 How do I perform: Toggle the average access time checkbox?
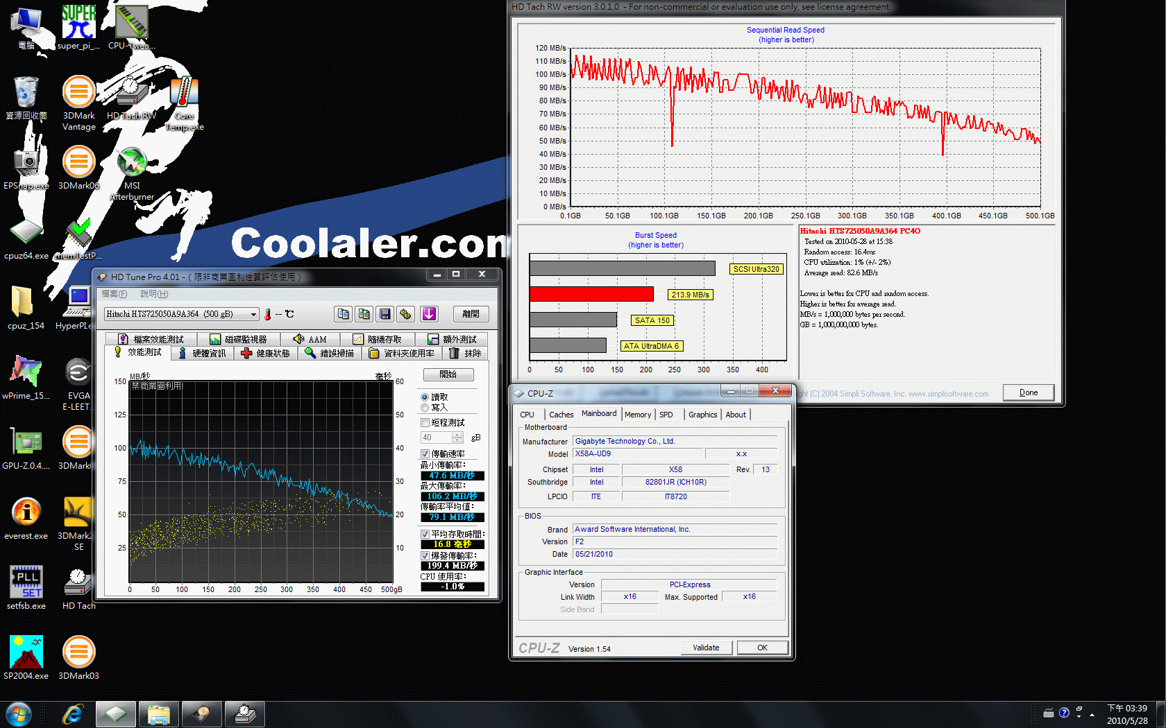click(x=425, y=535)
